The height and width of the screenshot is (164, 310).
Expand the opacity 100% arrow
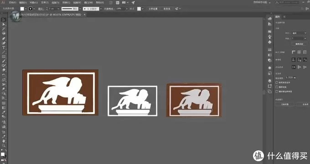127,9
